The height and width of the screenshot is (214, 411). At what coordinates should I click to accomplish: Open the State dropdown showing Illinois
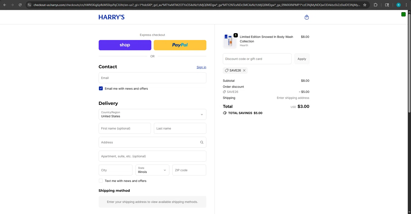pos(152,170)
